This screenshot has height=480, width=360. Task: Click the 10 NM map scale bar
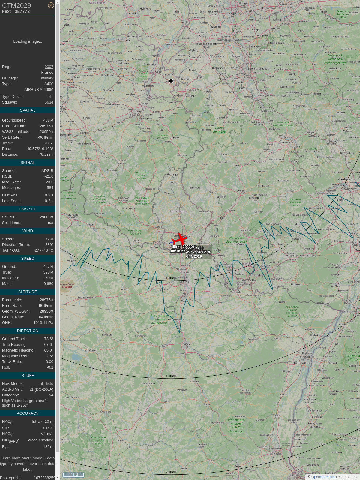pos(73,475)
